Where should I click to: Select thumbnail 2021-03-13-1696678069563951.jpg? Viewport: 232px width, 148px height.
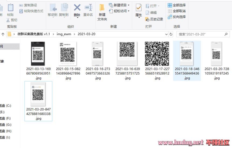coord(38,54)
